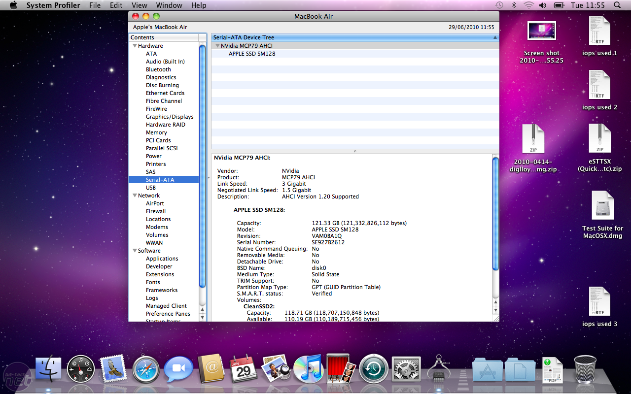
Task: Open Time Machine in the Dock
Action: pos(373,369)
